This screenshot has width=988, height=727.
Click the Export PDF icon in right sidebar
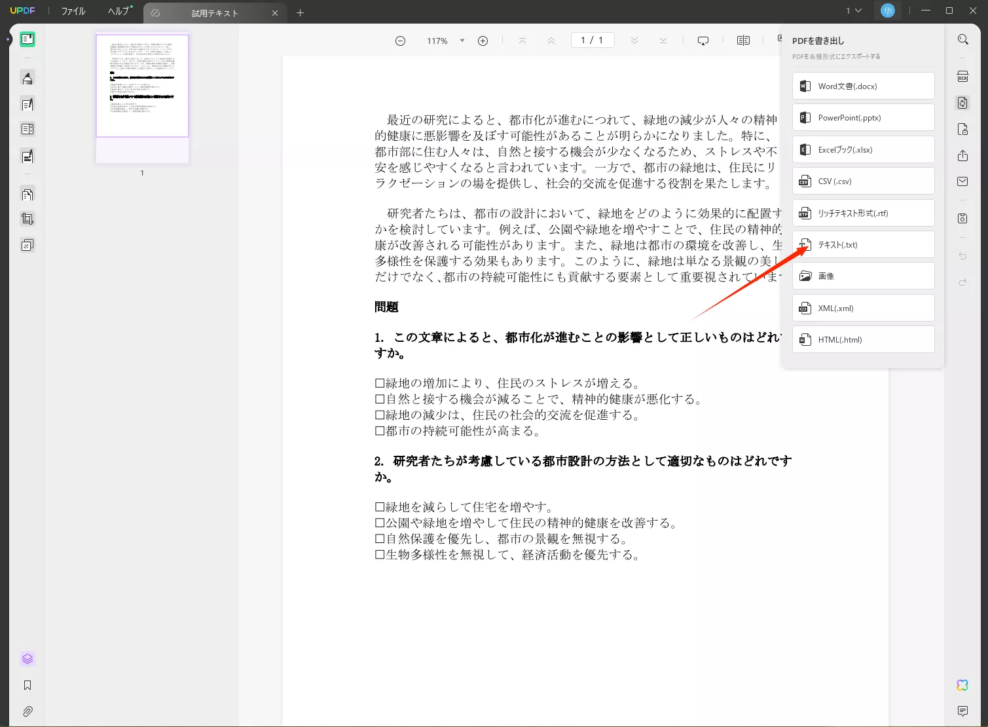pos(962,103)
